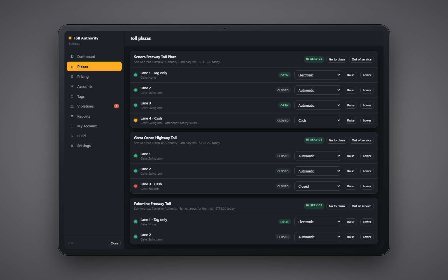Click the orange Toll Authority logo dot
The width and height of the screenshot is (448, 280).
[x=70, y=38]
